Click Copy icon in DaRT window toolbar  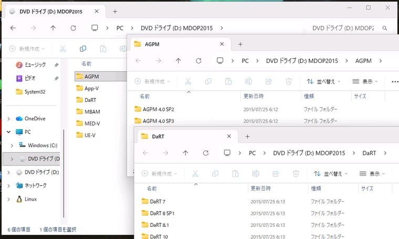[215, 174]
